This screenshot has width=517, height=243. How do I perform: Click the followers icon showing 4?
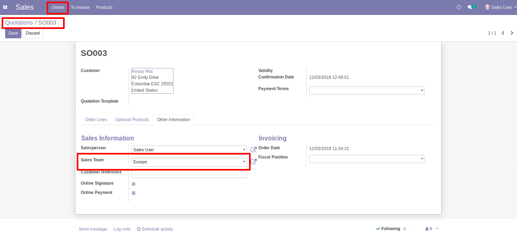(x=429, y=229)
